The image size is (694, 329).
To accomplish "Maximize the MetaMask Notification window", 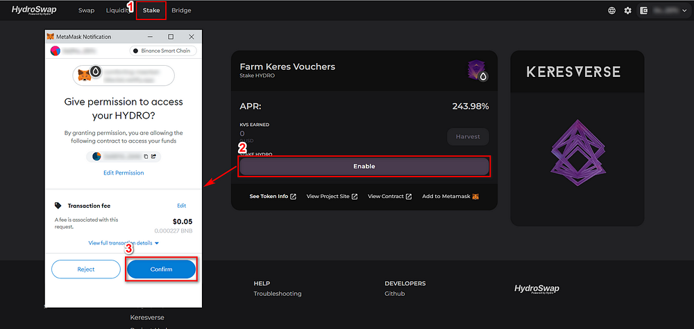I will pos(171,37).
